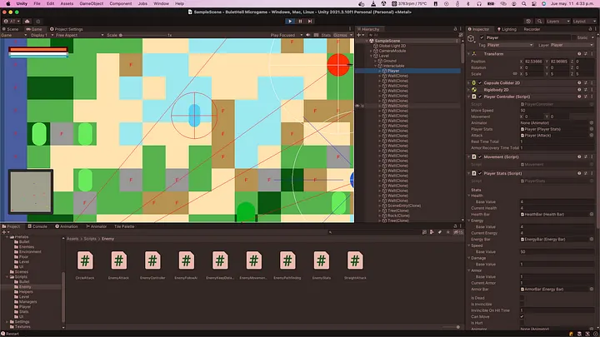600x337 pixels.
Task: Select Global Light 2D in Hierarchy
Action: click(x=392, y=46)
